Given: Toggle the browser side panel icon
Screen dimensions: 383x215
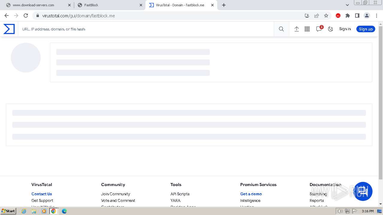Looking at the screenshot, I should 357,16.
